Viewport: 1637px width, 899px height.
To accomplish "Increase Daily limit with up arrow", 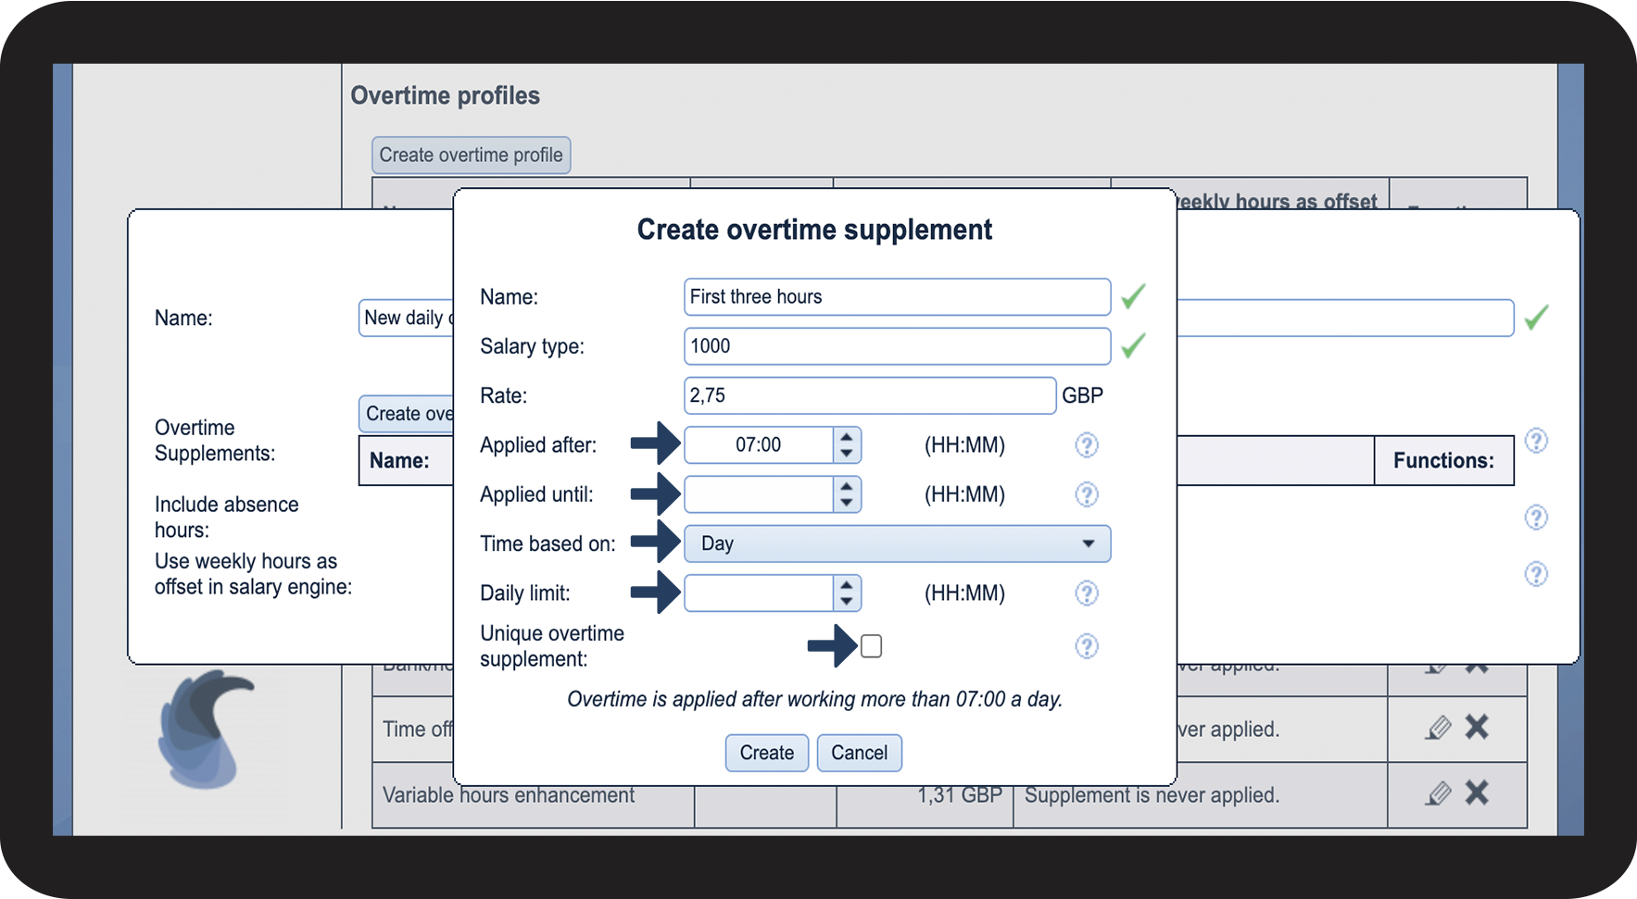I will pos(846,585).
